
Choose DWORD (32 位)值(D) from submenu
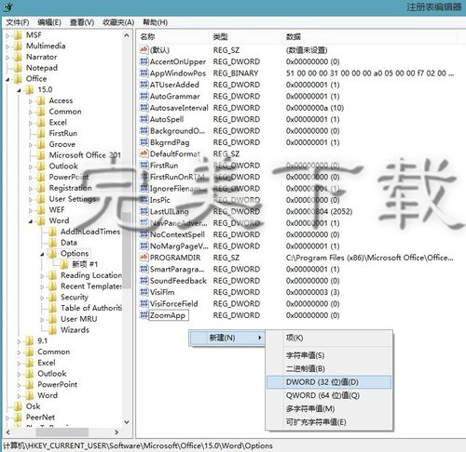tap(329, 382)
